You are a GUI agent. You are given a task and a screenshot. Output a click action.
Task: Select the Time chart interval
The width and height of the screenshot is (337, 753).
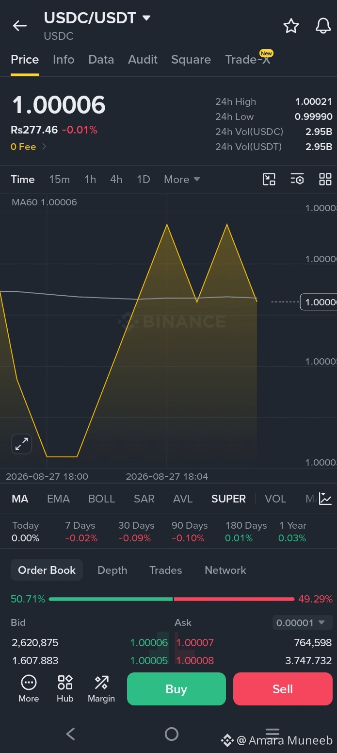[23, 179]
